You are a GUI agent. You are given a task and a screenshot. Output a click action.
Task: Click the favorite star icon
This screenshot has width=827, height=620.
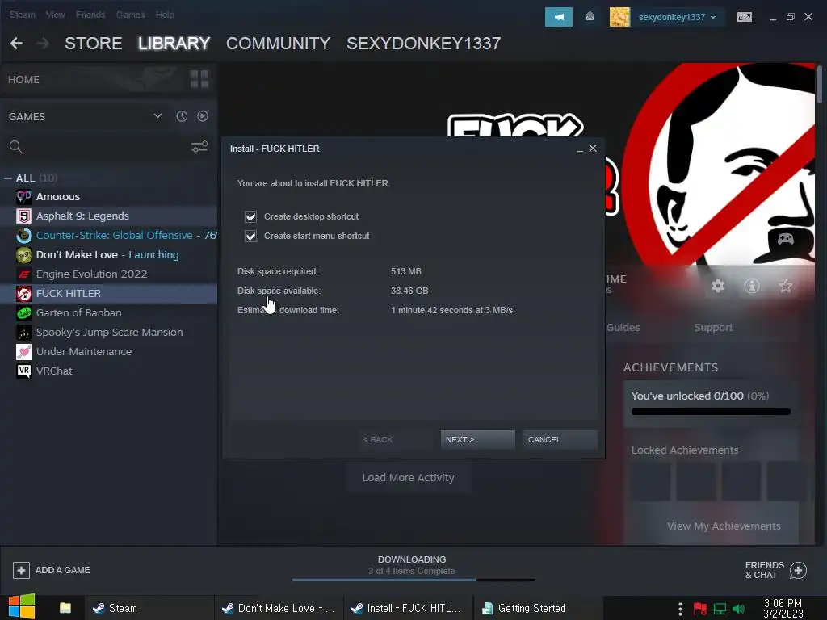click(x=785, y=286)
